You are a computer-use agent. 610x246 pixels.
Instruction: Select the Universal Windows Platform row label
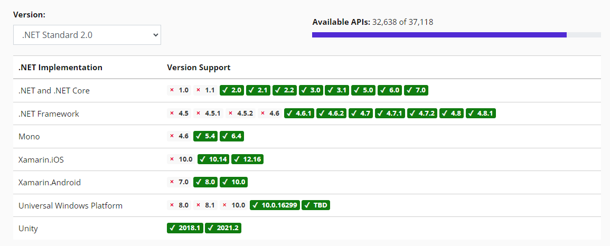click(x=70, y=205)
